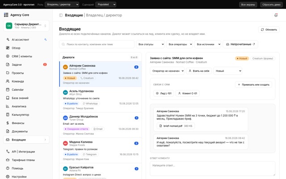Click the Все экраны button

tap(248, 4)
